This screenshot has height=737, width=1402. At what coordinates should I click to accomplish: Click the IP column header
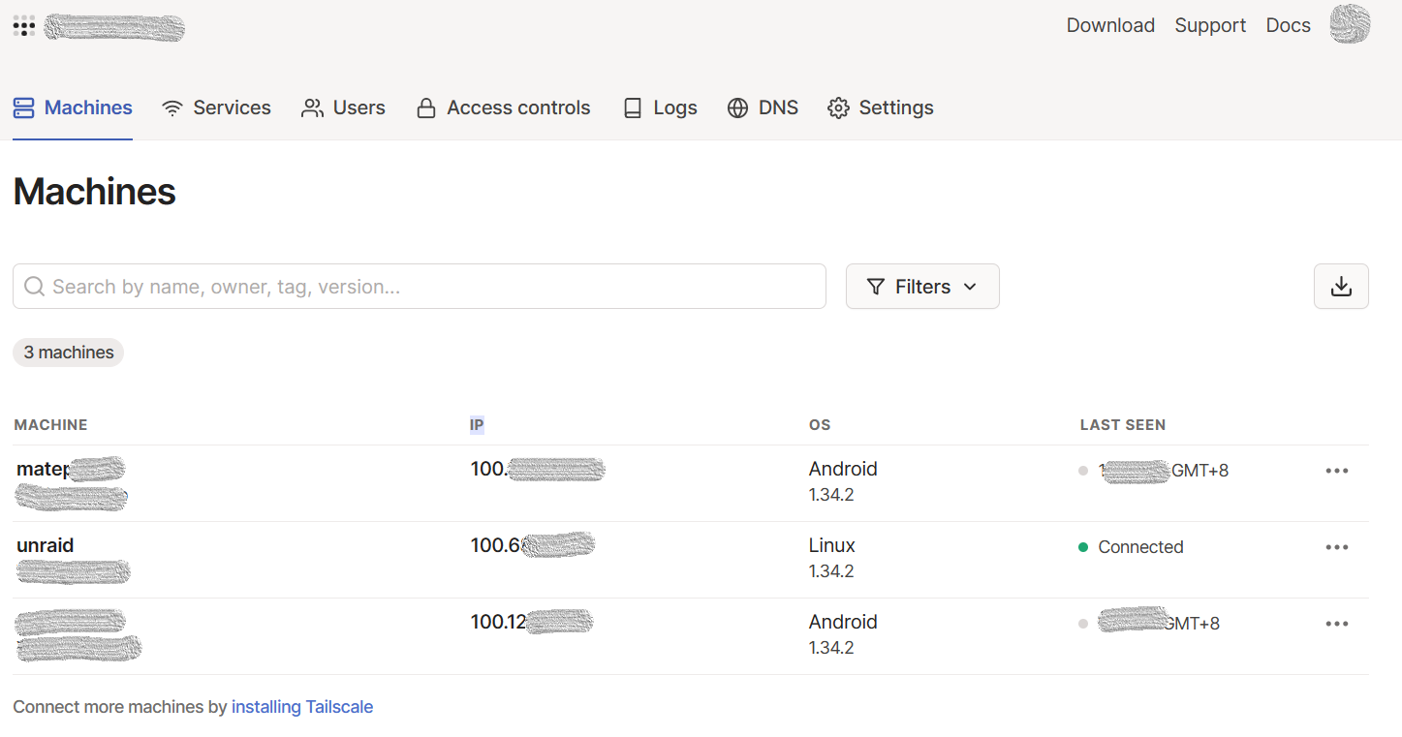[x=477, y=425]
